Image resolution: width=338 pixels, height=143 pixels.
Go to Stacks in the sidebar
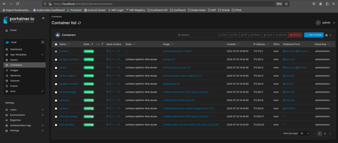[14, 60]
